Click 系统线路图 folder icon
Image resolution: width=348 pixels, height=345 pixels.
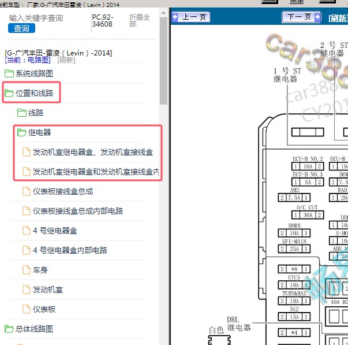[9, 73]
